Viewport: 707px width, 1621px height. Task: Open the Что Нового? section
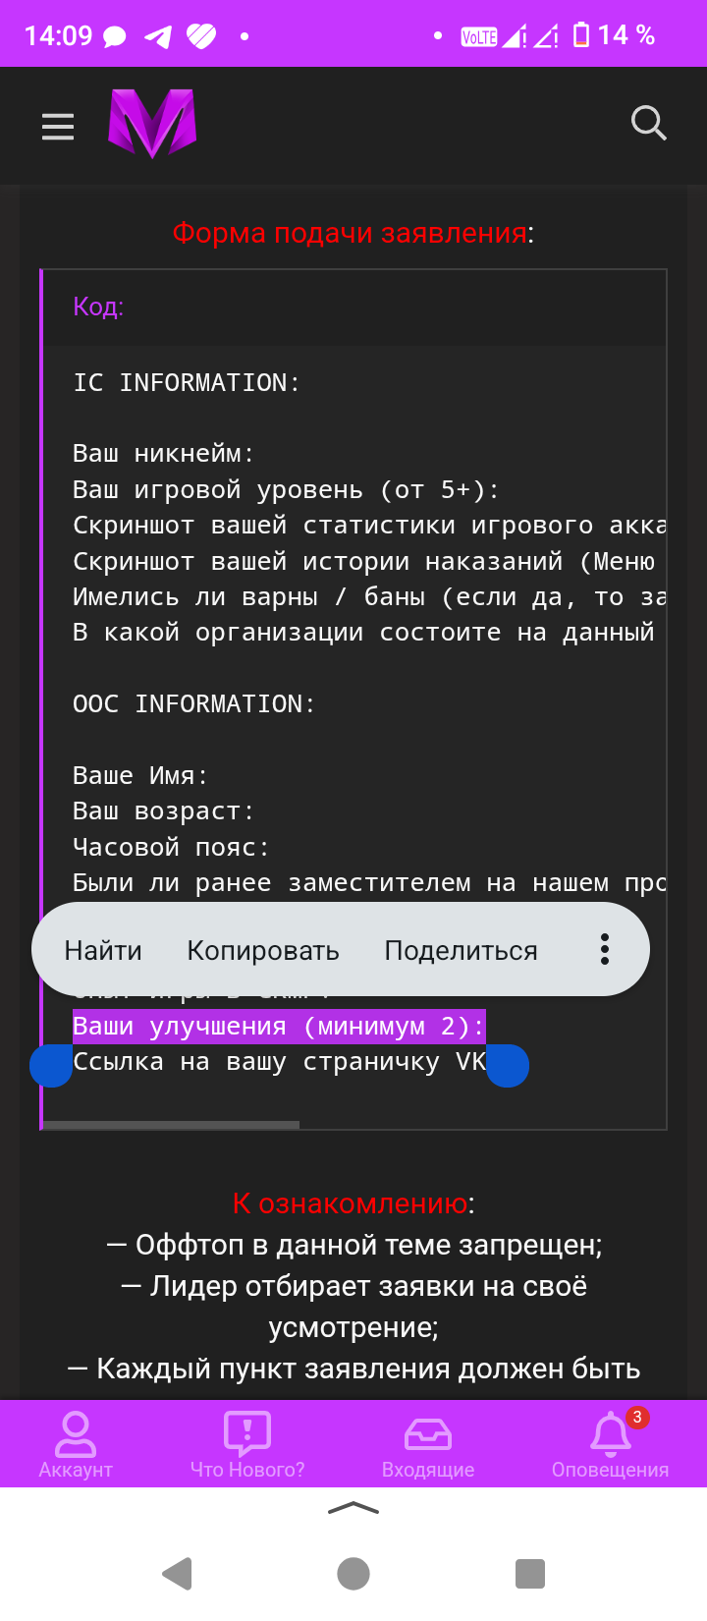tap(247, 1444)
